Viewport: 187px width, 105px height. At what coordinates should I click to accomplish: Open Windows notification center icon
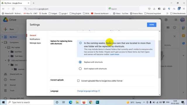tap(183, 102)
